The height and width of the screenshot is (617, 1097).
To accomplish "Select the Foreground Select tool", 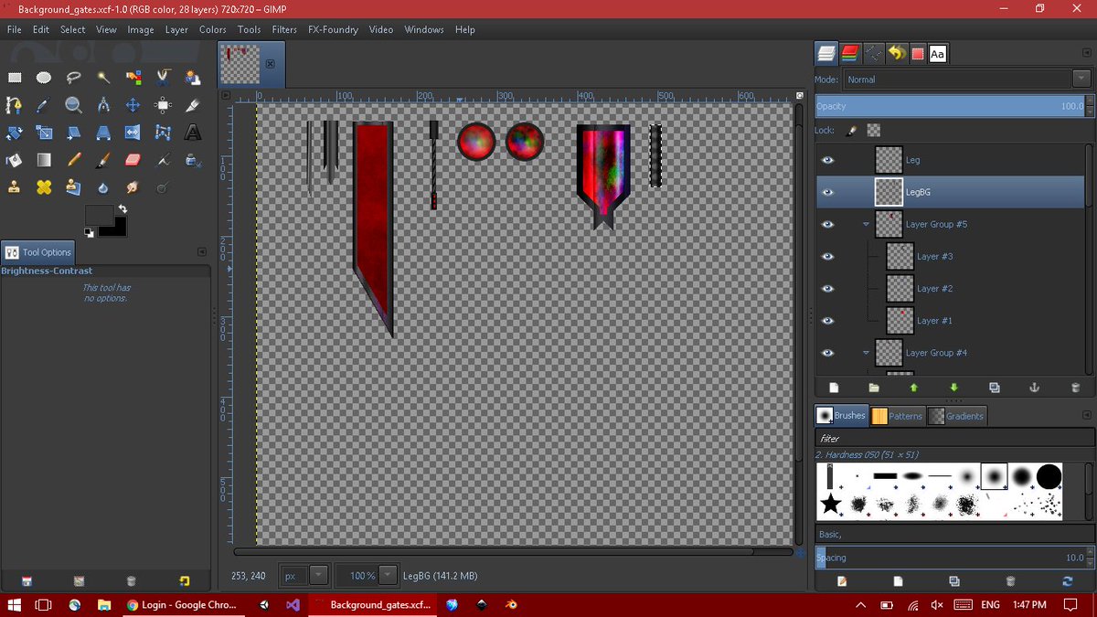I will 193,78.
